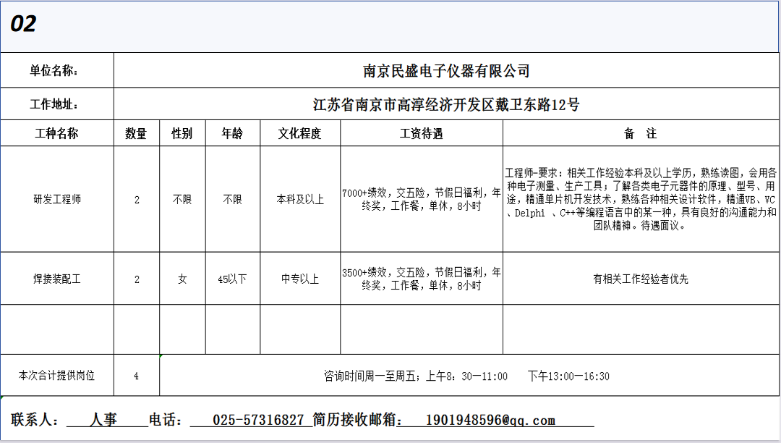The height and width of the screenshot is (443, 781).
Task: Click the engineer requirements remark cell
Action: click(x=641, y=199)
